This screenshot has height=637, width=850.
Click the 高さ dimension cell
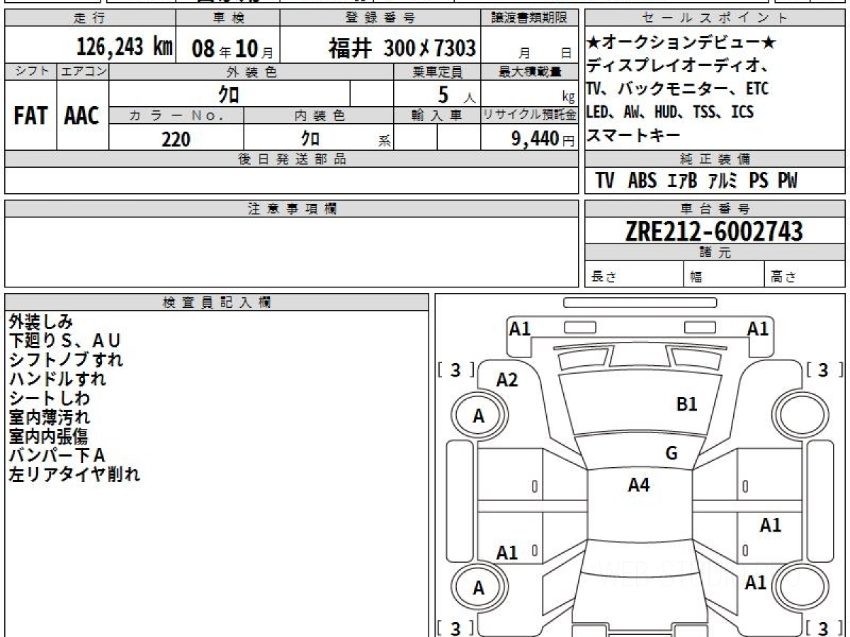(x=805, y=275)
